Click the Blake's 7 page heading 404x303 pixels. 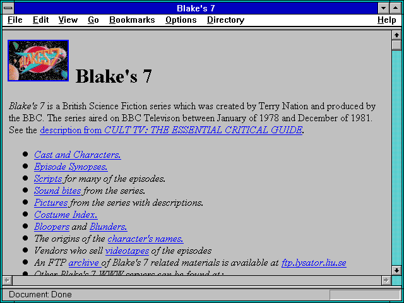click(114, 76)
